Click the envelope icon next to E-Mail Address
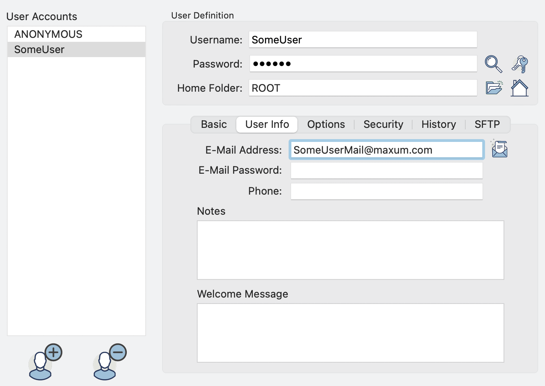545x386 pixels. [500, 149]
